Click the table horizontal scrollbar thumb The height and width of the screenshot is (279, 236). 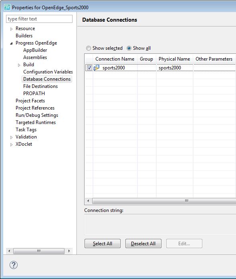click(164, 201)
